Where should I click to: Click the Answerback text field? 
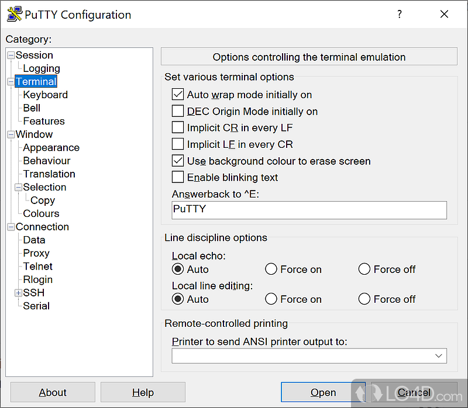tap(309, 210)
